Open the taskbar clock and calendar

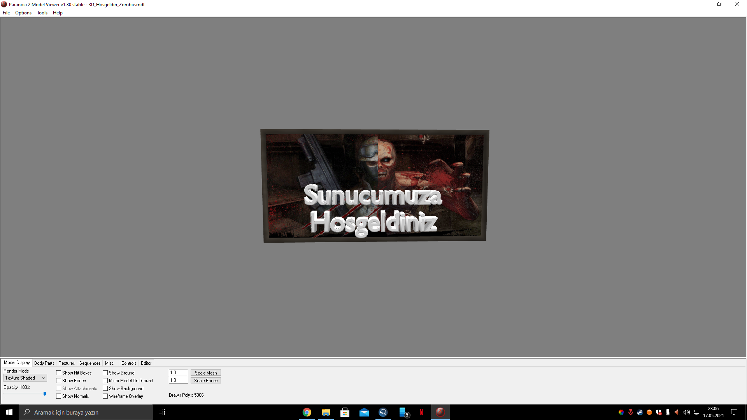[714, 412]
